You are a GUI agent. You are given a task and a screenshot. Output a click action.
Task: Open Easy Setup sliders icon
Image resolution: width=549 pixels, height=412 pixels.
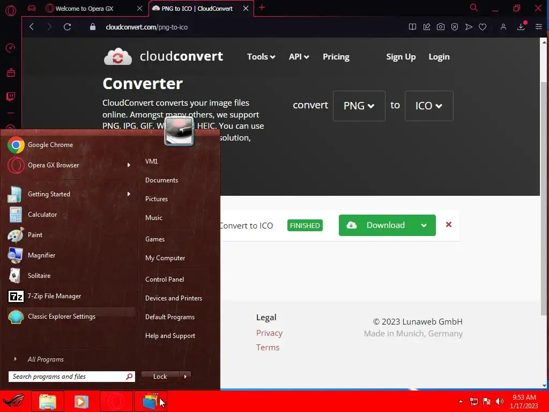[538, 27]
